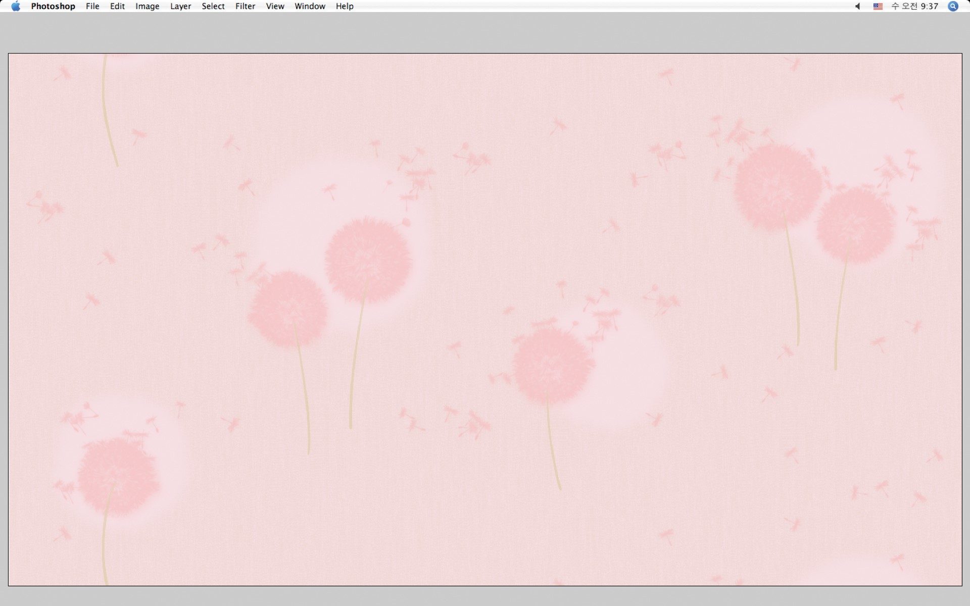Click the tallest dandelion head in the center-left pair
The width and height of the screenshot is (970, 606).
[368, 260]
